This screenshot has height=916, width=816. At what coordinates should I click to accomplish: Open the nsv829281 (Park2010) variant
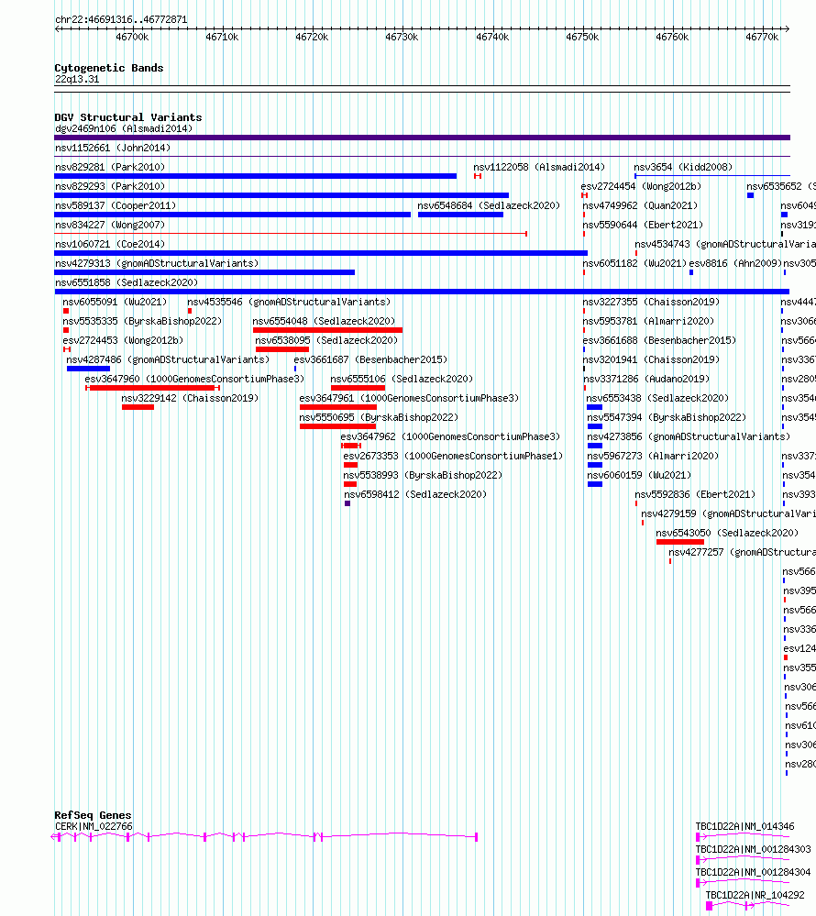click(110, 167)
